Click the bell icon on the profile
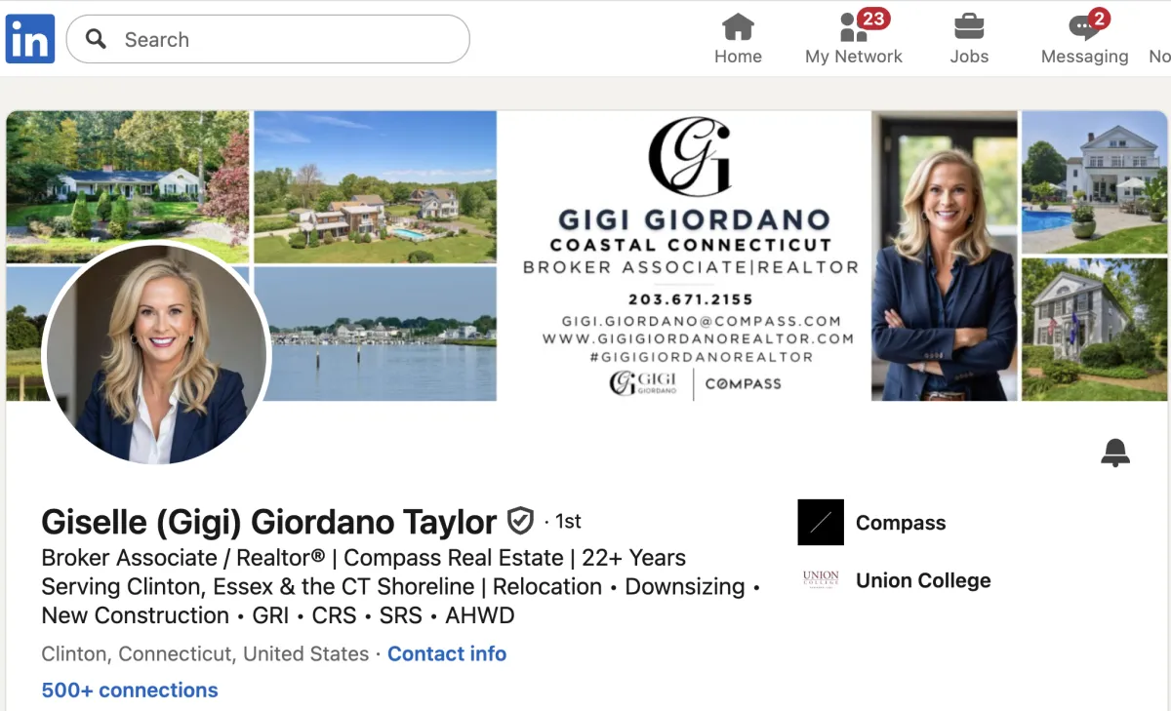This screenshot has height=711, width=1171. (1115, 453)
